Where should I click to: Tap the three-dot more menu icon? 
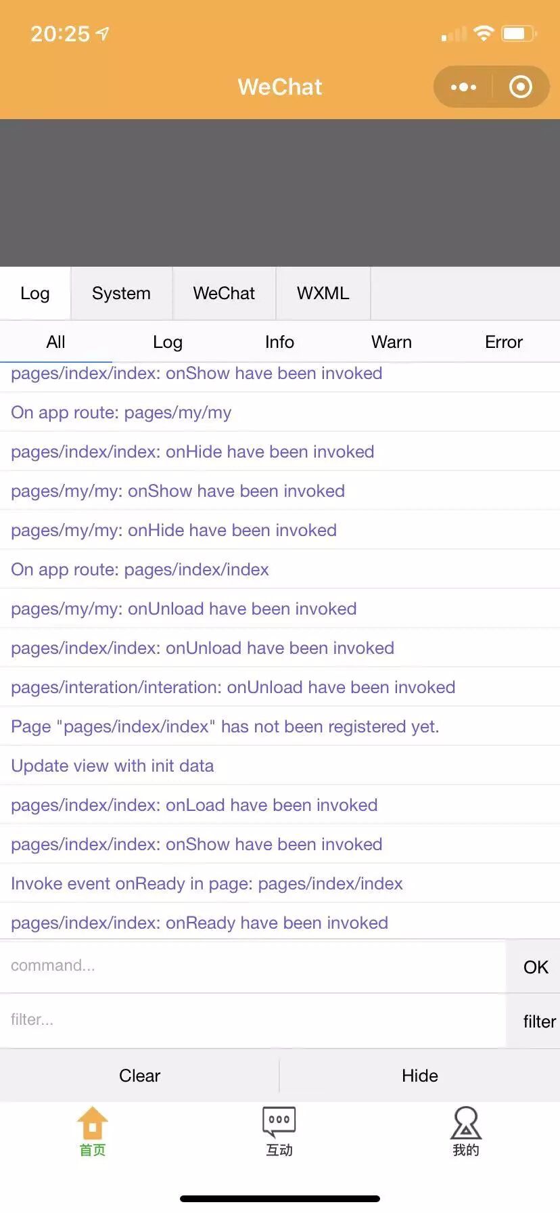point(463,87)
